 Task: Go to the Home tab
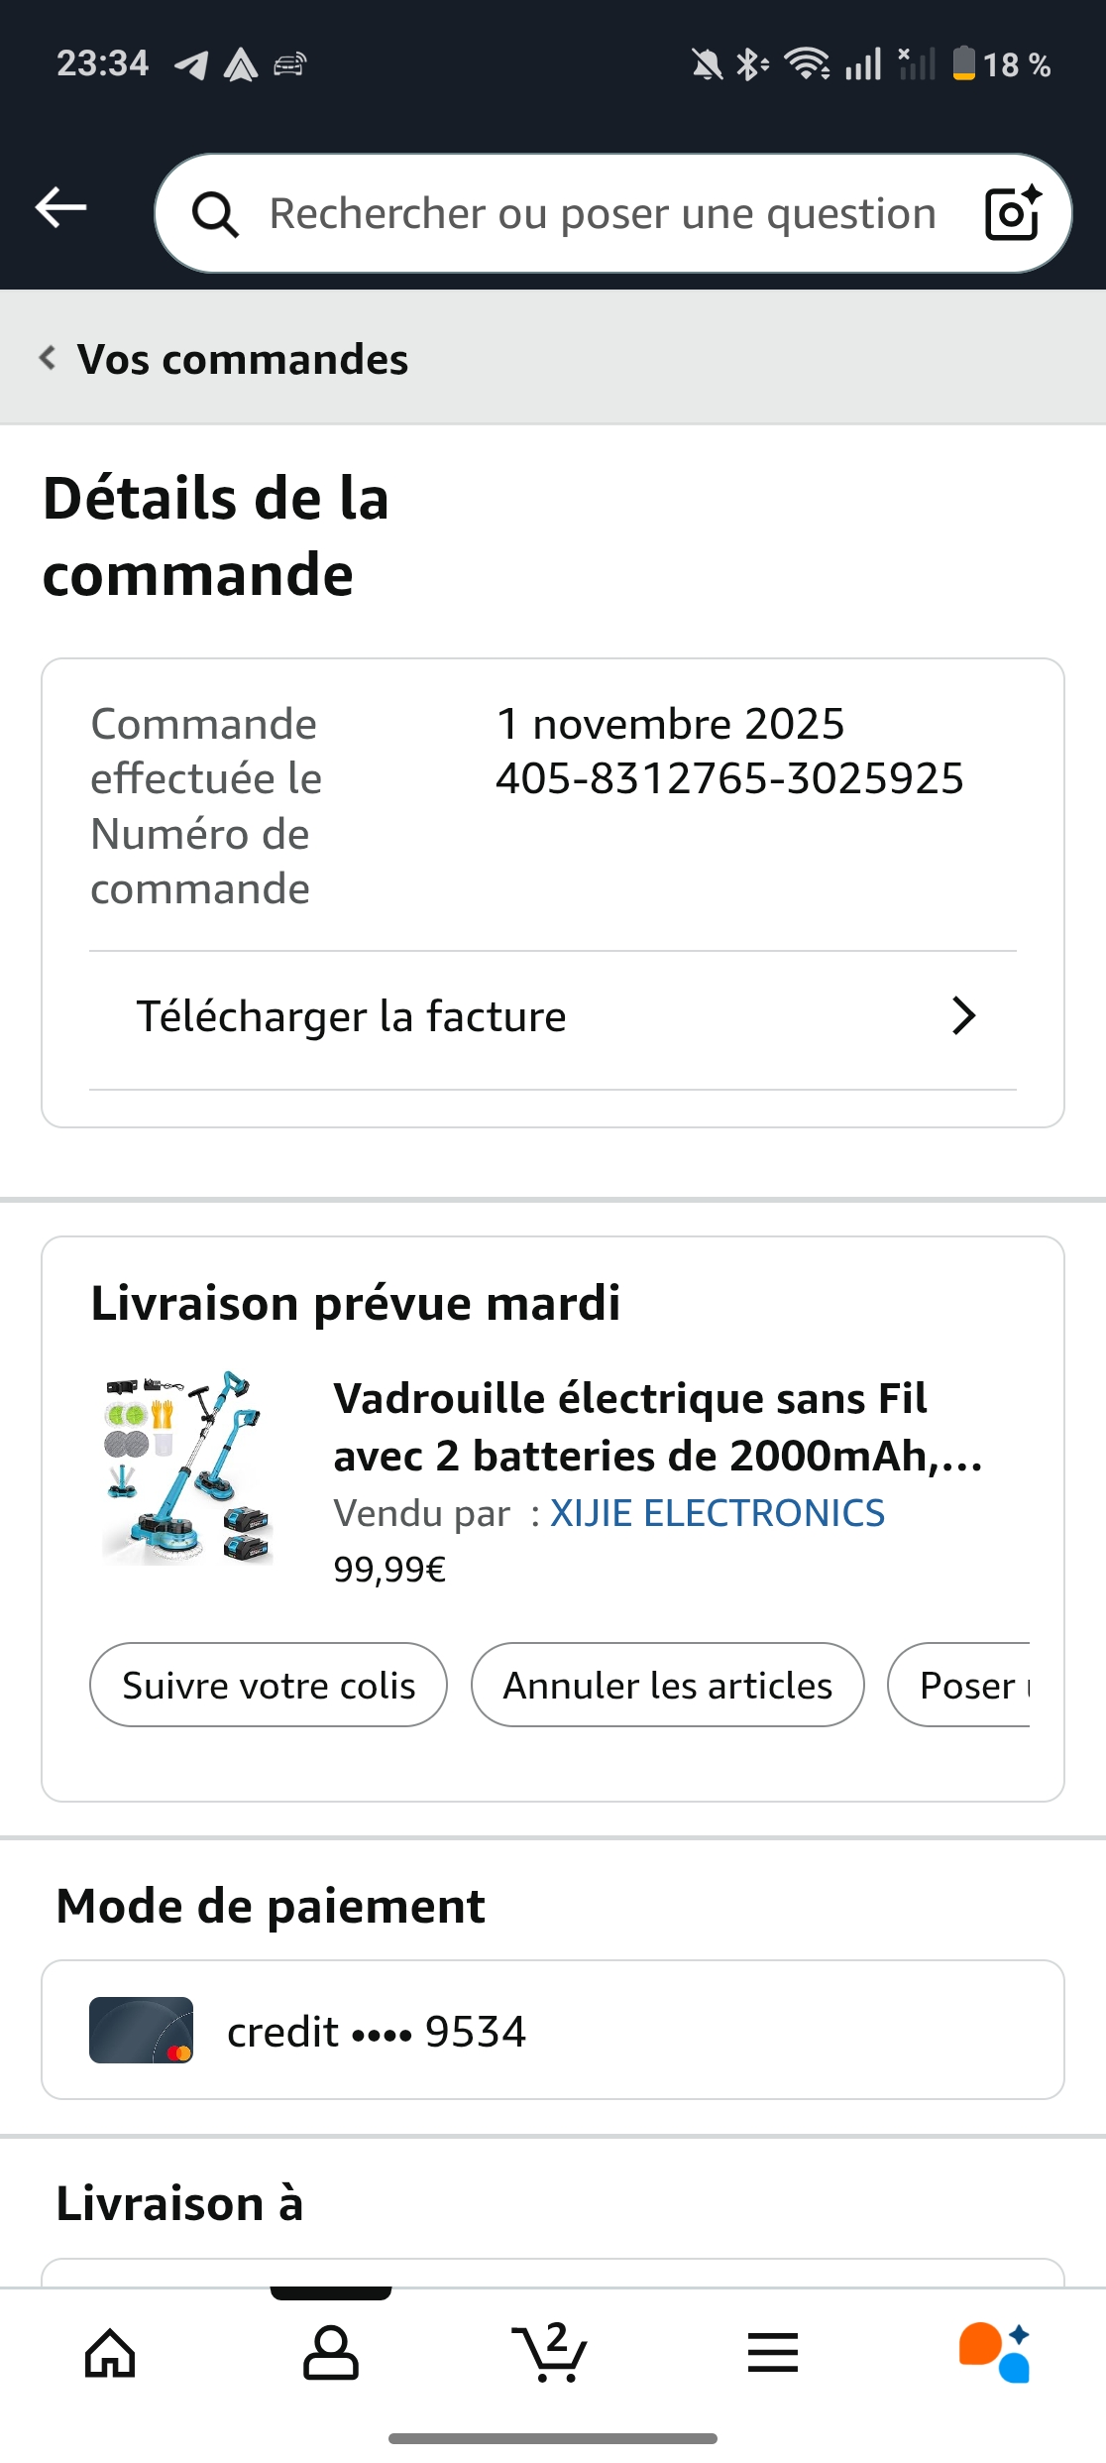click(x=110, y=2352)
